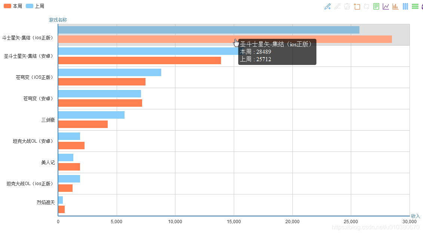This screenshot has height=234, width=423.
Task: Click 上周 bar for 圣斗士星矢-集结（安卓）
Action: click(x=148, y=51)
